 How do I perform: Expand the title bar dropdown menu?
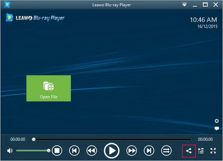184,5
